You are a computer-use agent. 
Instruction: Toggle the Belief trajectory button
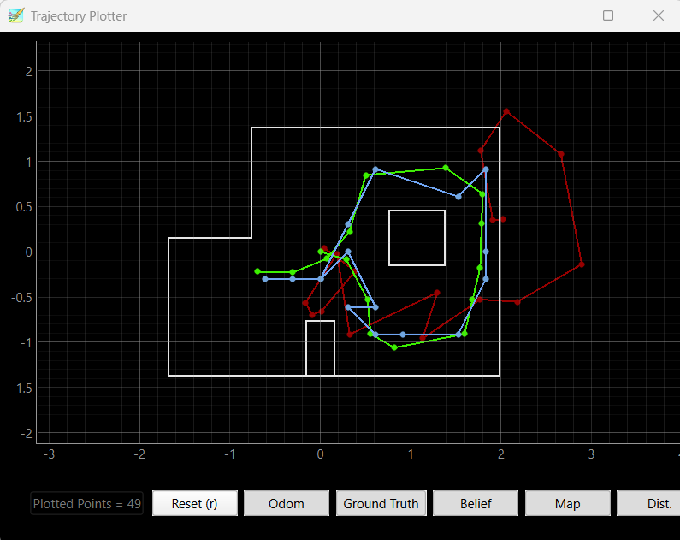(x=476, y=503)
